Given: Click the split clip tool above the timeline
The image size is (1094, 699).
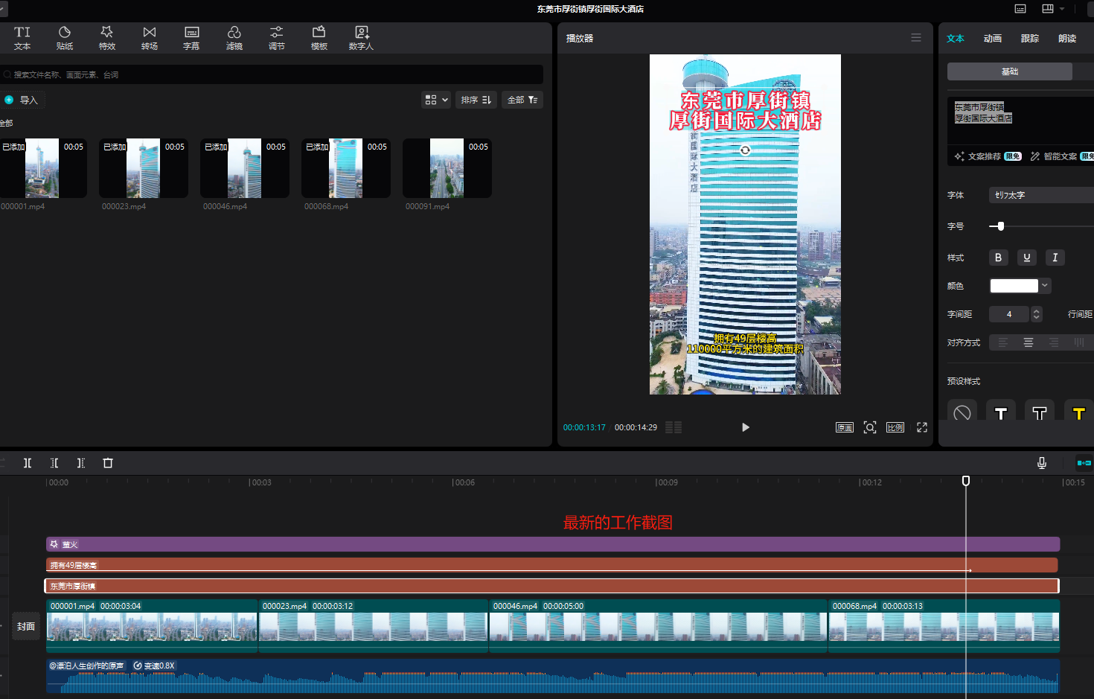Looking at the screenshot, I should click(x=28, y=463).
